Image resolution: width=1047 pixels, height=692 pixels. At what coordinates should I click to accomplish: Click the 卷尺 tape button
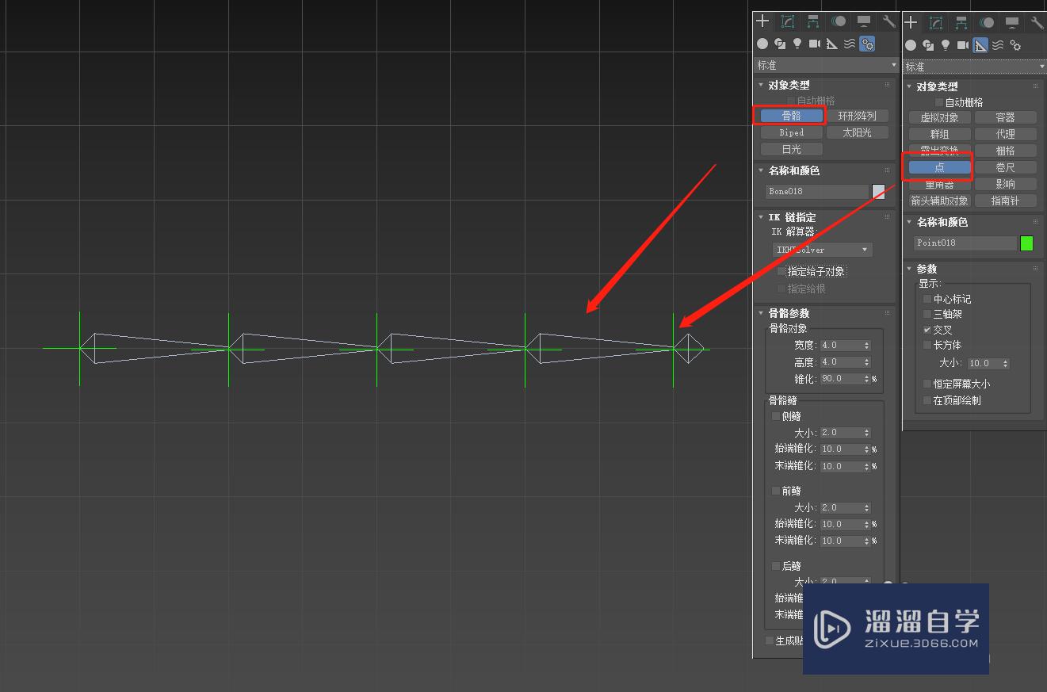click(1005, 167)
